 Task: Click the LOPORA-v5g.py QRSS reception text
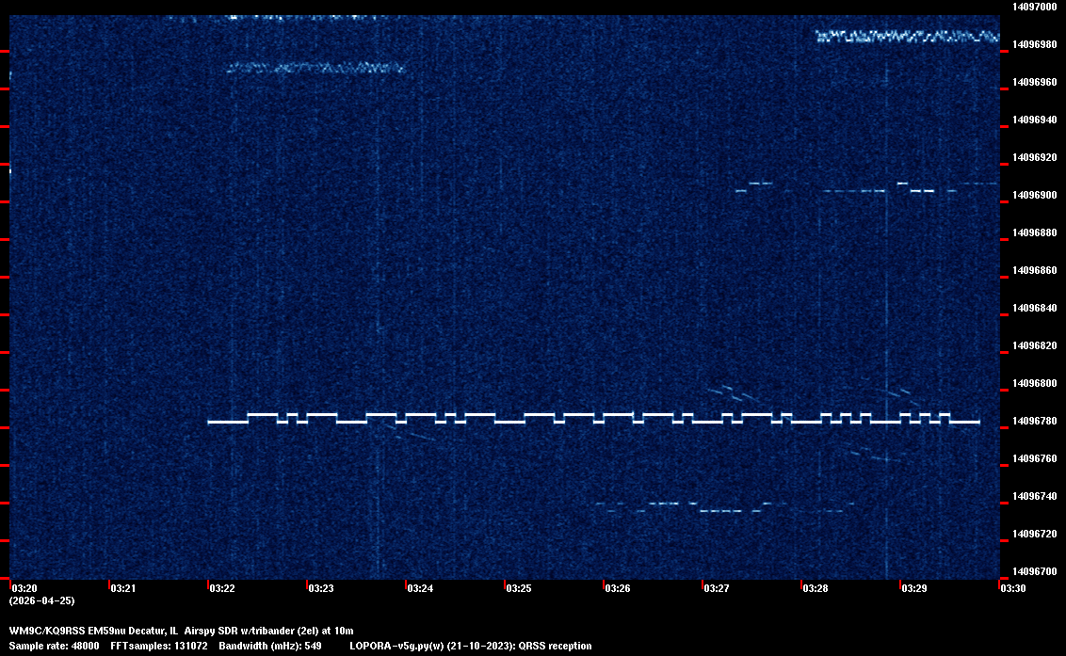[470, 647]
